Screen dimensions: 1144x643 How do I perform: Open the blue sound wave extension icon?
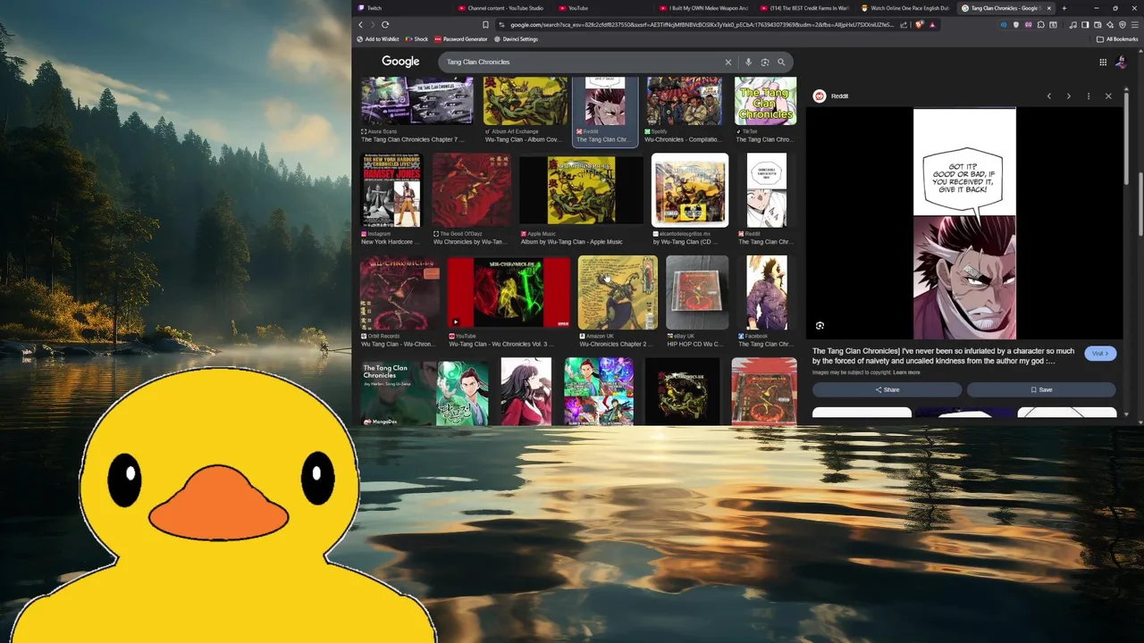[x=1004, y=25]
